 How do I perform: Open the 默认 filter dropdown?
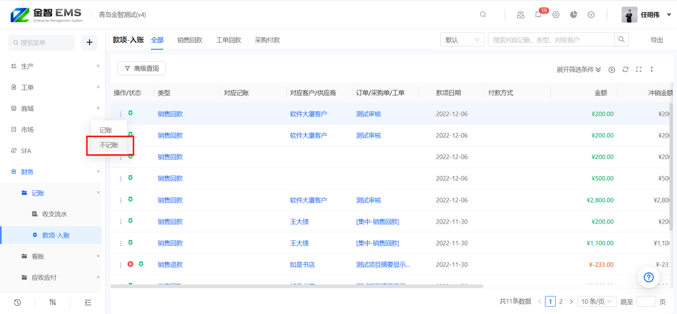(462, 40)
